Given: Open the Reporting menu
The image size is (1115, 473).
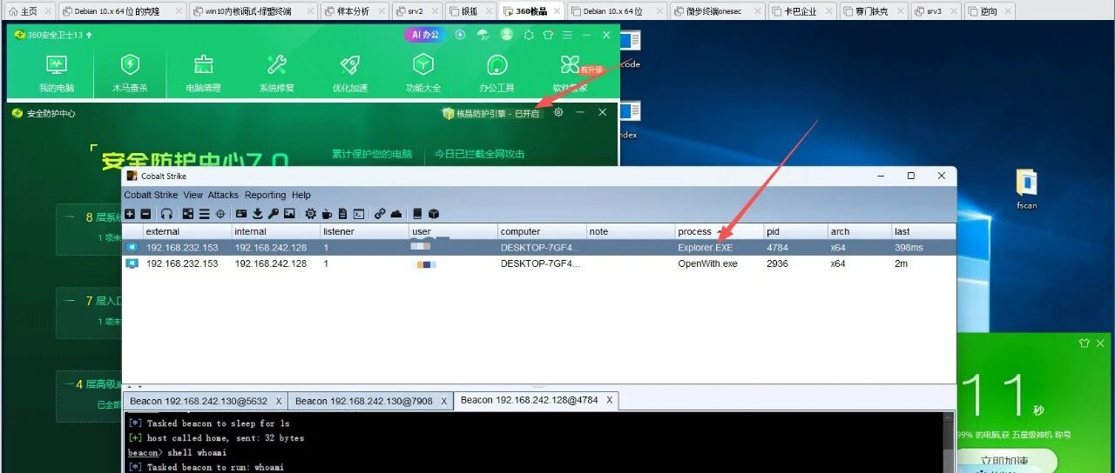Looking at the screenshot, I should click(x=265, y=195).
